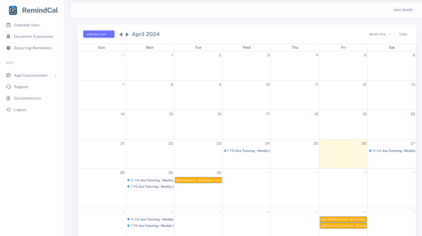Expand the App Customization chevron

(56, 75)
